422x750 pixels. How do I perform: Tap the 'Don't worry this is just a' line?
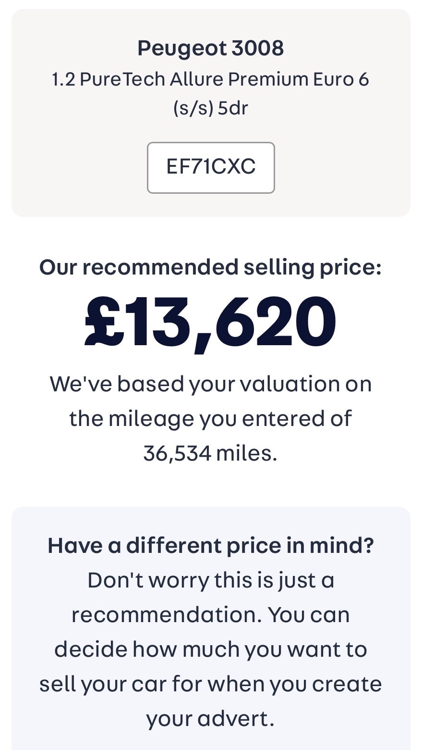(211, 580)
